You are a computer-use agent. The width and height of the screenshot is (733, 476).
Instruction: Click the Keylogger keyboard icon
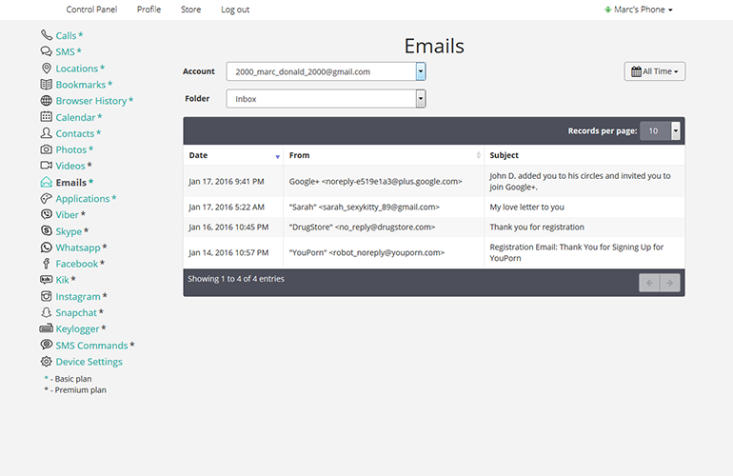(47, 328)
